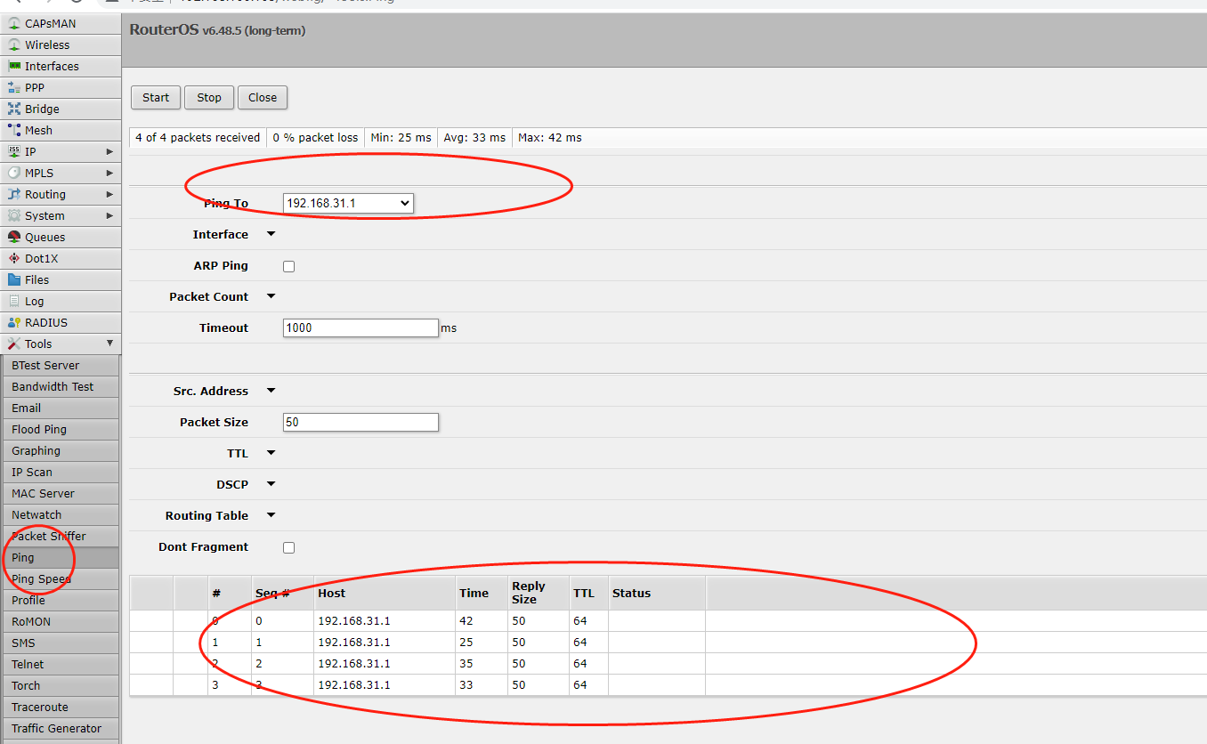The width and height of the screenshot is (1207, 744).
Task: Enable the ARP Ping checkbox
Action: coord(288,266)
